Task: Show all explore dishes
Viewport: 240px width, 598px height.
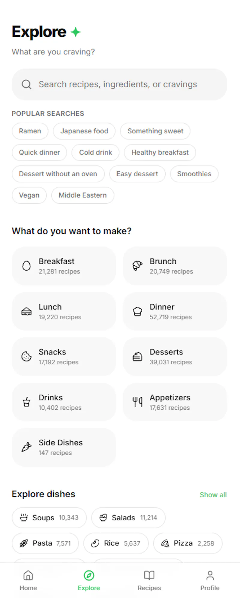Action: pos(213,495)
